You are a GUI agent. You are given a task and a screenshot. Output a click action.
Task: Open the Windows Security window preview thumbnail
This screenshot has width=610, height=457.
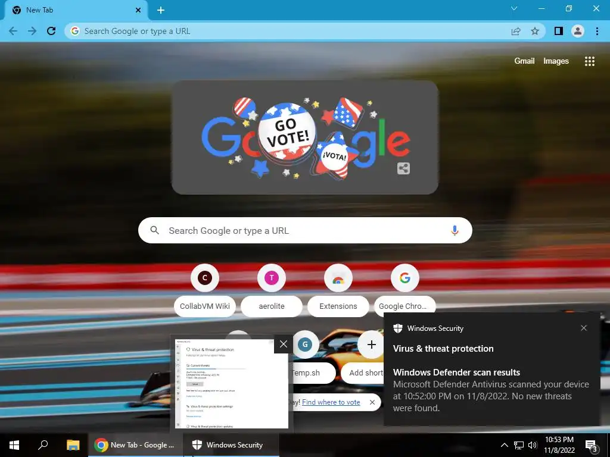(x=232, y=384)
